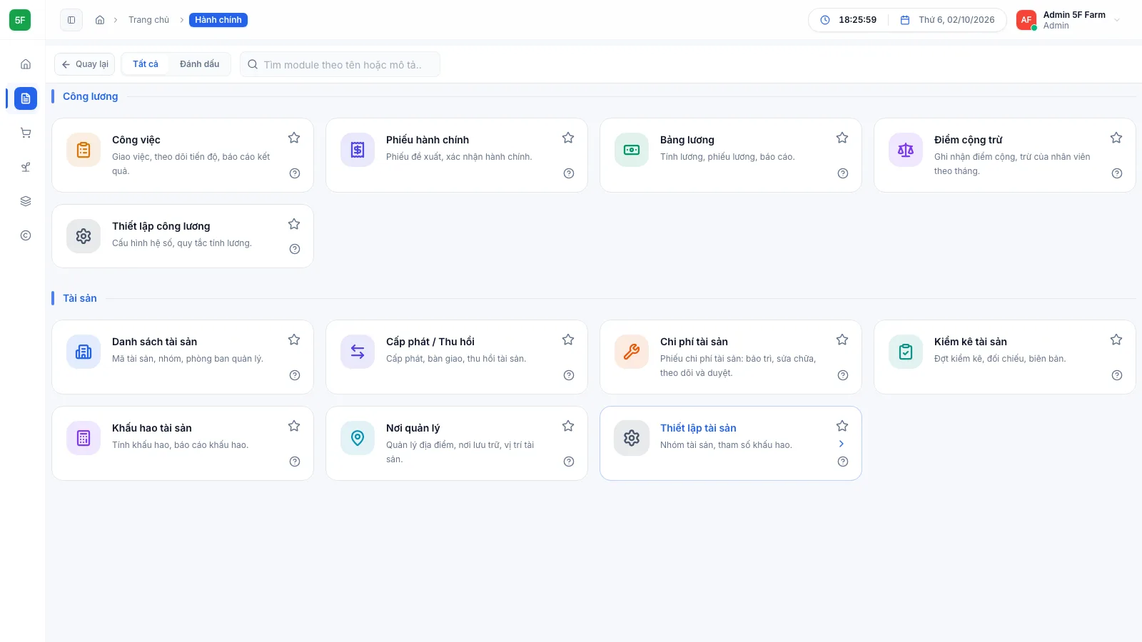This screenshot has width=1142, height=642.
Task: Click the Hành chính breadcrumb tag
Action: coord(218,20)
